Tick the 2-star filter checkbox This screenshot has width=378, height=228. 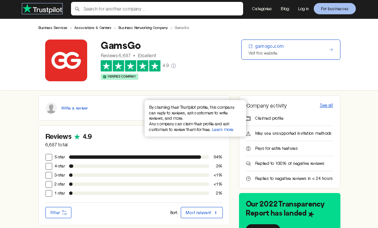point(49,184)
